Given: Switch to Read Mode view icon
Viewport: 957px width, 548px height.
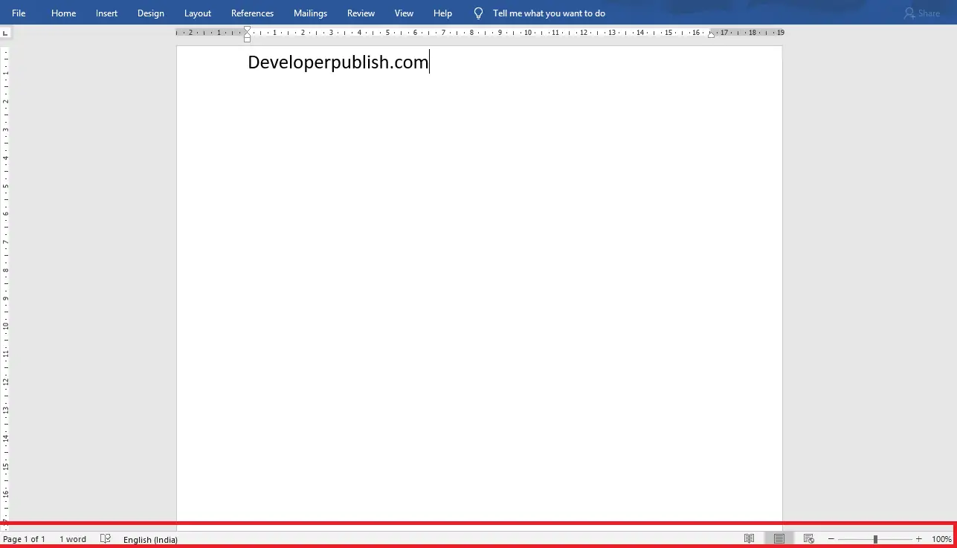Looking at the screenshot, I should [750, 538].
